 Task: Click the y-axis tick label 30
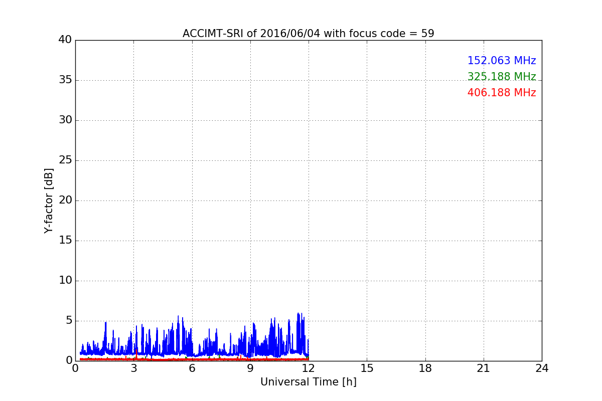pyautogui.click(x=65, y=120)
